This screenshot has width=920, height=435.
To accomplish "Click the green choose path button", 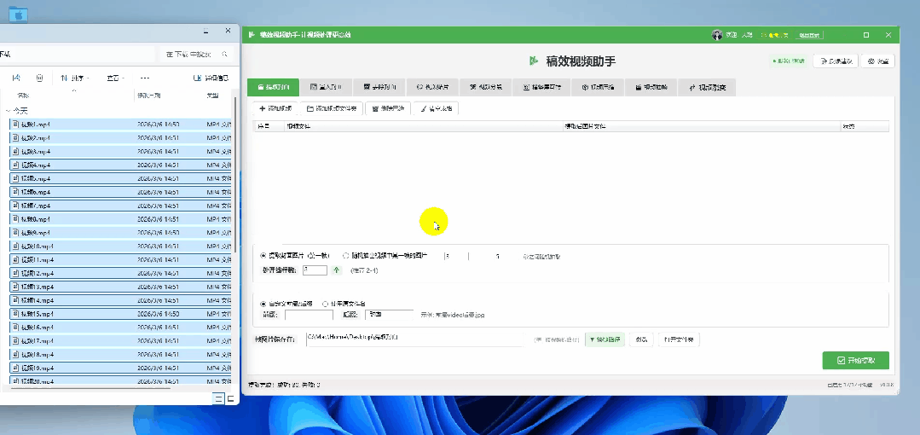I will point(605,339).
